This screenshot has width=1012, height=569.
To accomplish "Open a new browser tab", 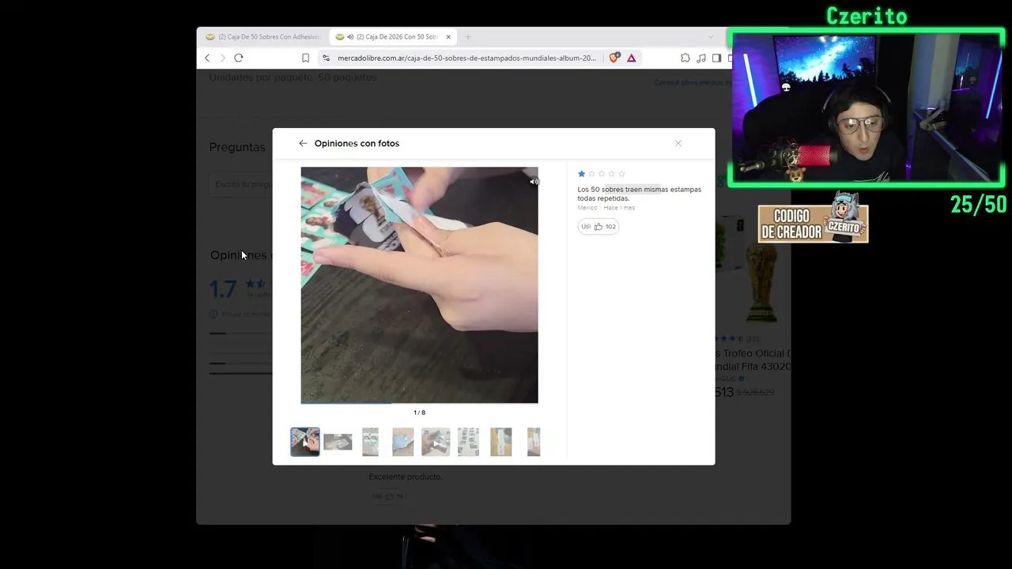I will pos(467,36).
